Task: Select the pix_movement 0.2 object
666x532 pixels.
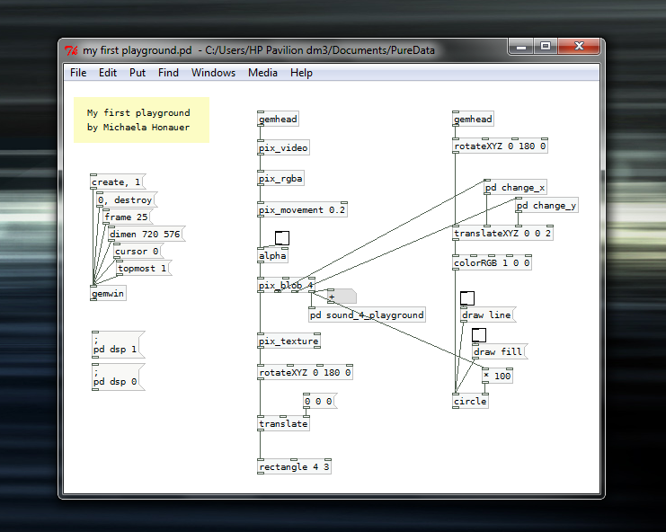Action: point(302,210)
